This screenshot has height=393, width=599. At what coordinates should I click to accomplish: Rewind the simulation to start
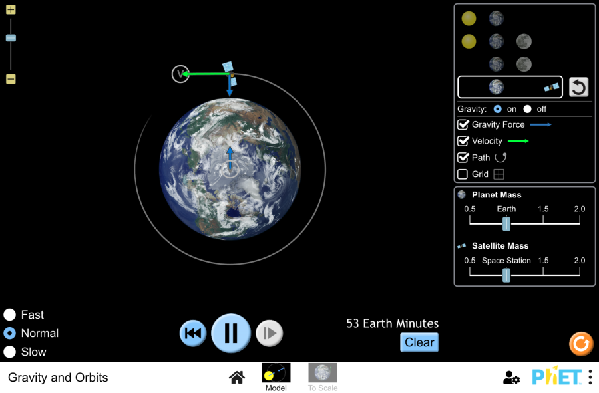click(x=193, y=333)
